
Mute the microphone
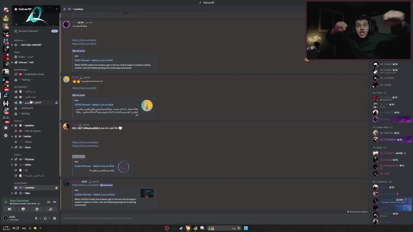pos(36,218)
